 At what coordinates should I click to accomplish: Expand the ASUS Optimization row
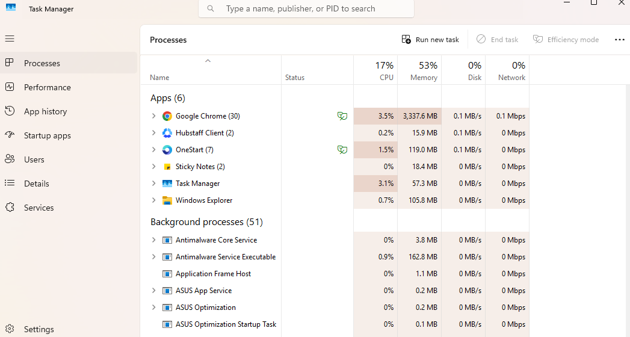pos(153,308)
